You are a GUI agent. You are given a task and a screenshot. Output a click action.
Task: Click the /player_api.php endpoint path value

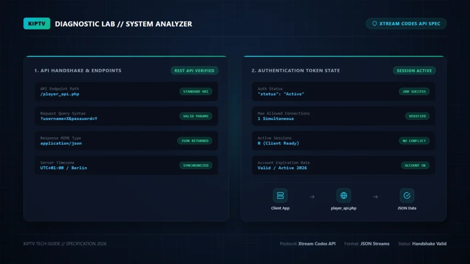pyautogui.click(x=60, y=94)
